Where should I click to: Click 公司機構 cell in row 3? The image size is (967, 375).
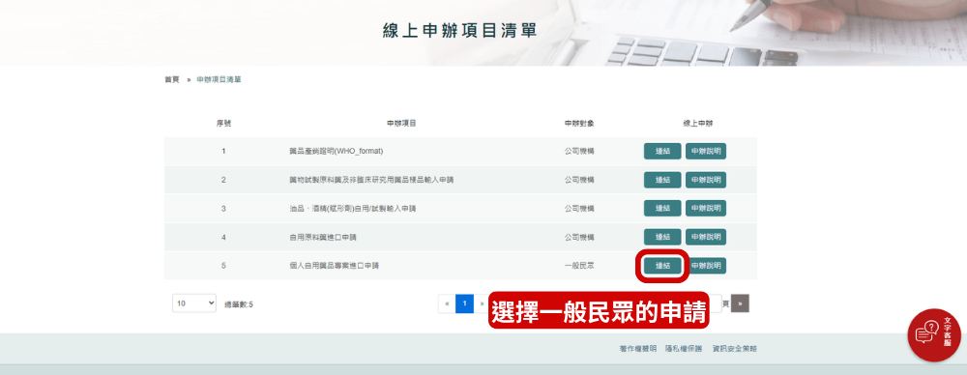[x=579, y=209]
